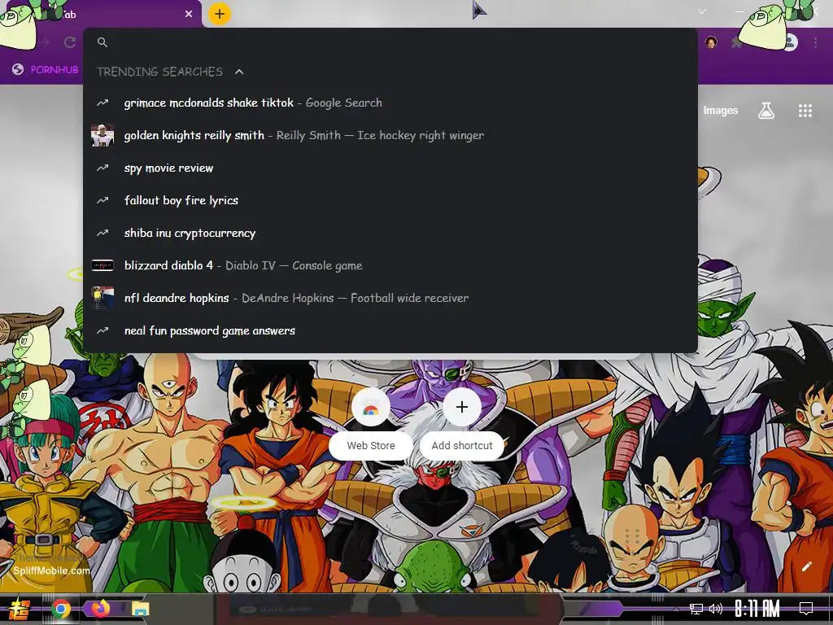Launch Firefox from the taskbar
The width and height of the screenshot is (833, 625).
[100, 608]
